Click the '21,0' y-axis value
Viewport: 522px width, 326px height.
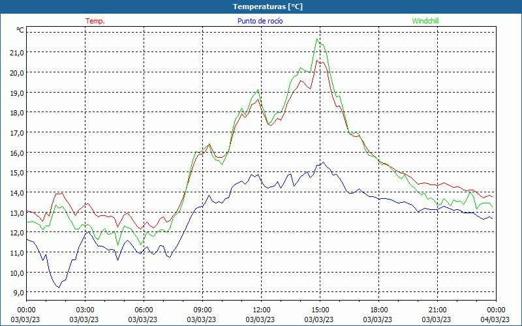coord(17,53)
